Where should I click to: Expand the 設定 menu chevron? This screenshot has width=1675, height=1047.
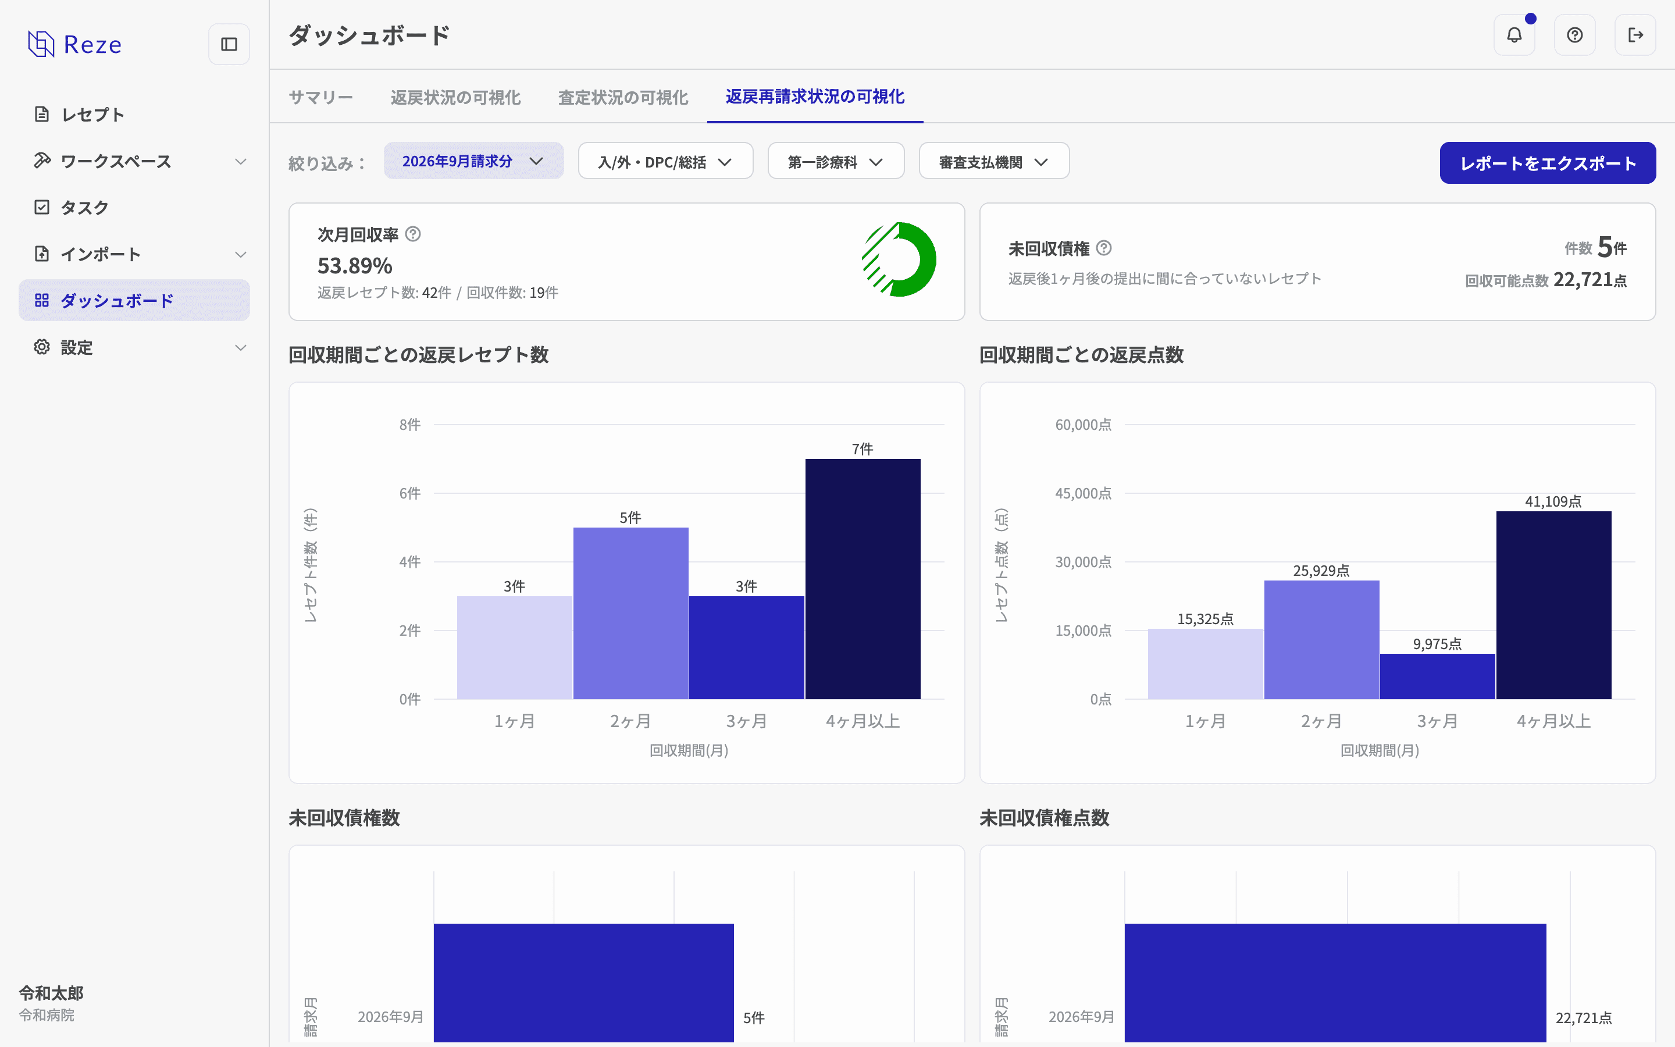(240, 348)
